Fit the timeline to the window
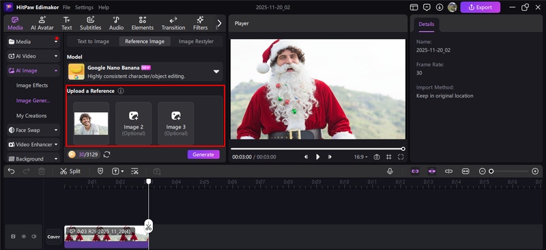Screen dimensions: 546x250 pyautogui.click(x=465, y=171)
